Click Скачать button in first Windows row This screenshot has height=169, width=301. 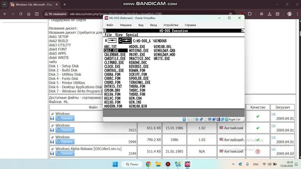tap(65, 118)
